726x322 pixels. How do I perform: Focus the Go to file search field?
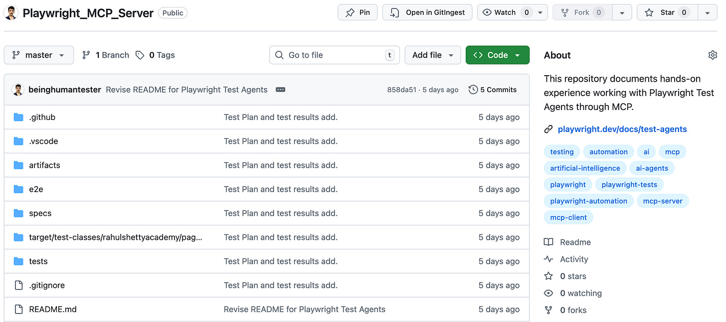click(335, 55)
